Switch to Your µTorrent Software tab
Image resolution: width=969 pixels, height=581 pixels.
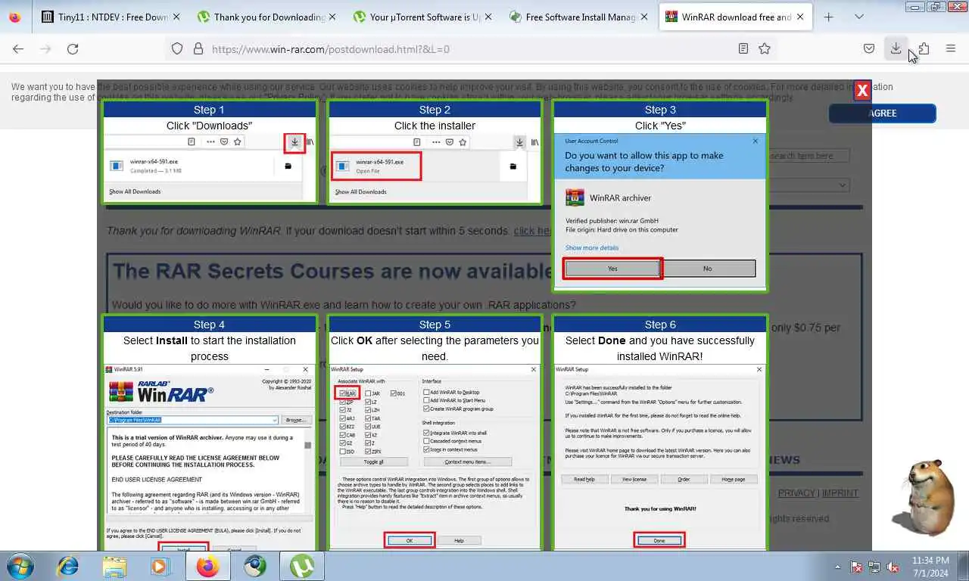coord(421,17)
